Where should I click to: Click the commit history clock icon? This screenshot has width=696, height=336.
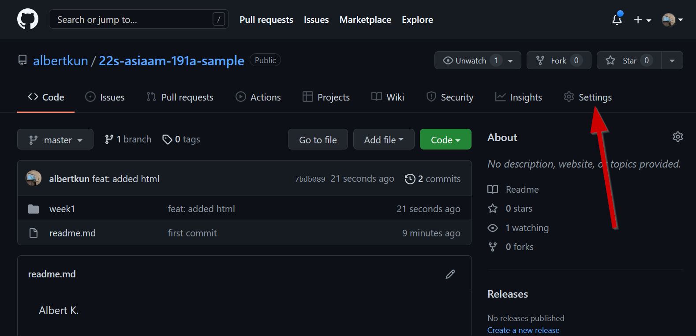coord(410,179)
